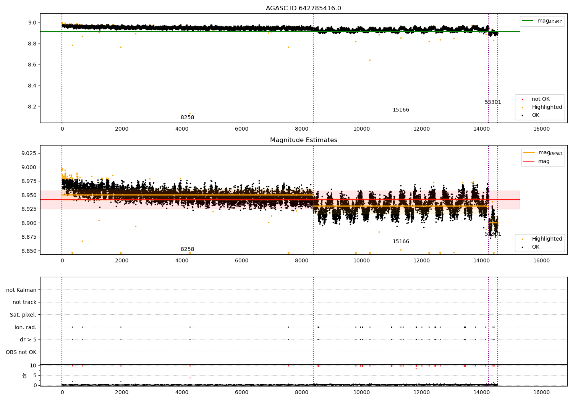
Task: Click the 'dr > 5' row label
Action: 28,340
